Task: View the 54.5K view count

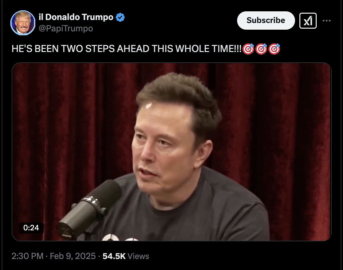Action: point(114,256)
